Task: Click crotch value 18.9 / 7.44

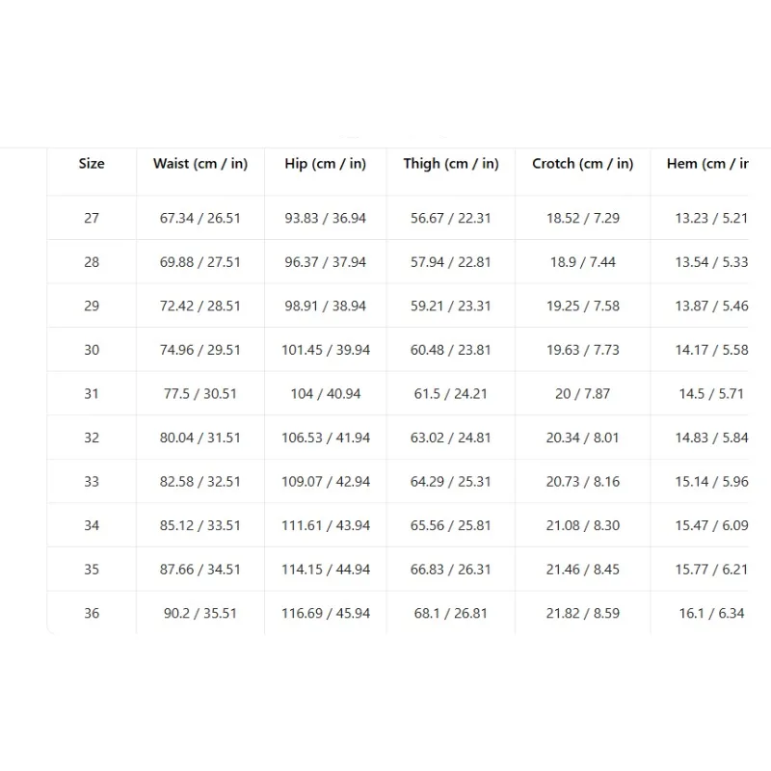Action: (583, 262)
